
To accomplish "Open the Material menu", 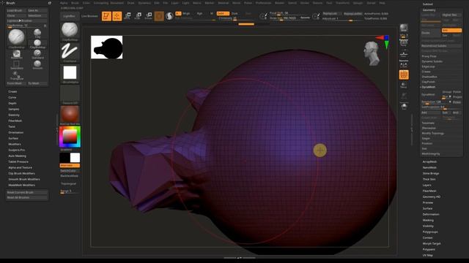I will [x=223, y=3].
